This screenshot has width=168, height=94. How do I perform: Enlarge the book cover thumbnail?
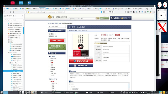coord(81,45)
